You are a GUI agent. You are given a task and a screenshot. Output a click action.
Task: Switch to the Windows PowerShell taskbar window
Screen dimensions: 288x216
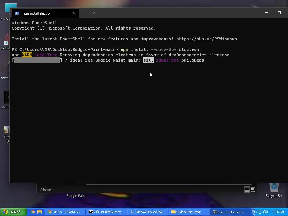[x=147, y=212]
